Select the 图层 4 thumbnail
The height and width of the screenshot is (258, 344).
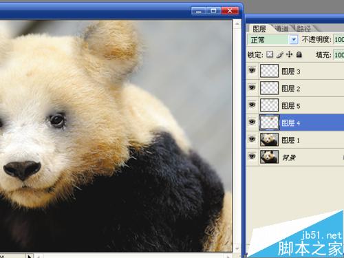tap(269, 122)
